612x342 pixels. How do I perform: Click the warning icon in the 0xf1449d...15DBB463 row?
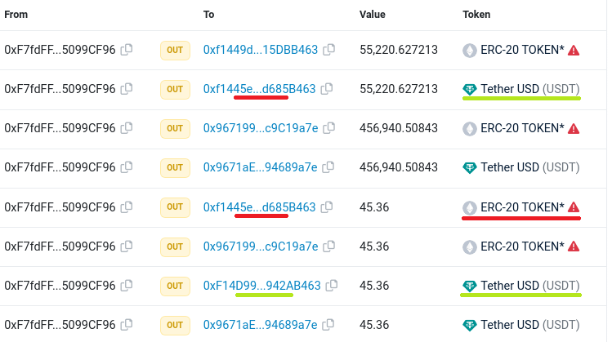(x=574, y=50)
